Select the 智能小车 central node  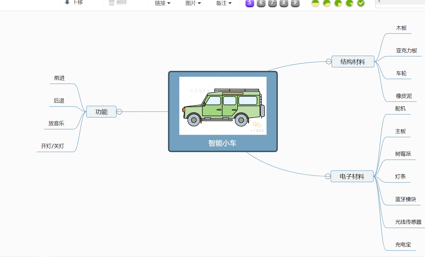click(x=223, y=111)
